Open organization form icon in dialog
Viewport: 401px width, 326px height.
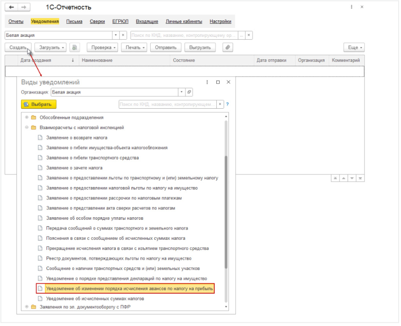click(189, 92)
